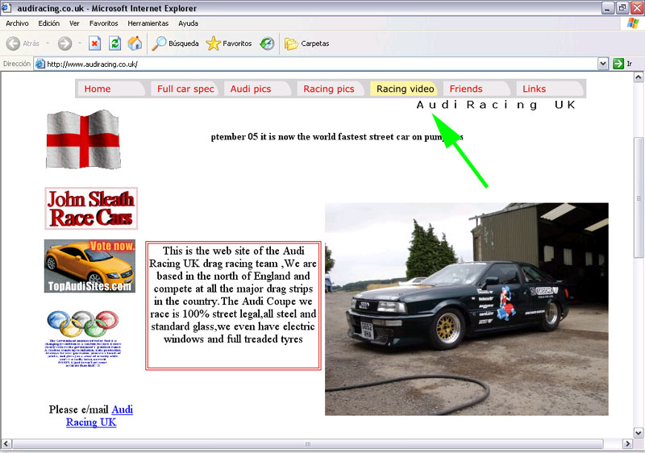Viewport: 645px width, 453px height.
Task: Open Búsqueda search magnifier
Action: 175,44
